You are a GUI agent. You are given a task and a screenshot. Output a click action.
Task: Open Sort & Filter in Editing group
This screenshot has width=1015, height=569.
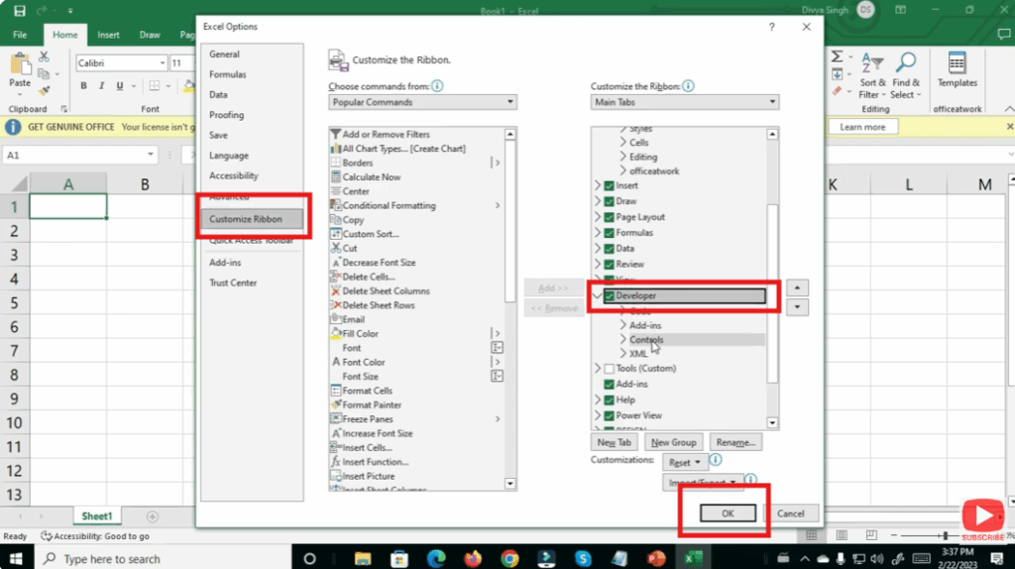(872, 75)
